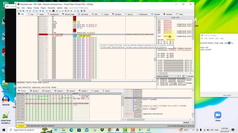Click the Stop (close) toolbar icon
This screenshot has width=238, height=133.
23,11
